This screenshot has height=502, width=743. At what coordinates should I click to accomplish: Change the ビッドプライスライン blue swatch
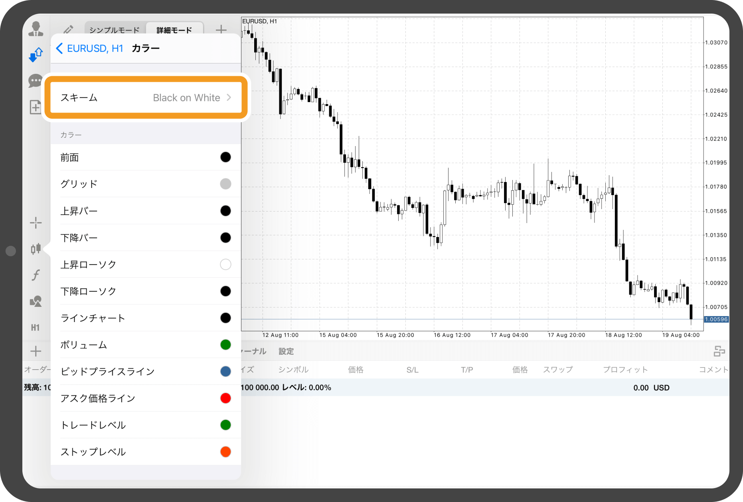tap(225, 372)
